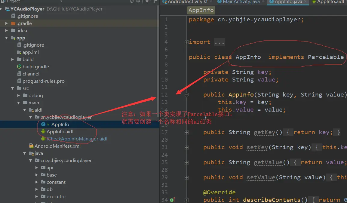
Task: Click the scroll-from-source target icon in Project panel
Action: point(132,1)
